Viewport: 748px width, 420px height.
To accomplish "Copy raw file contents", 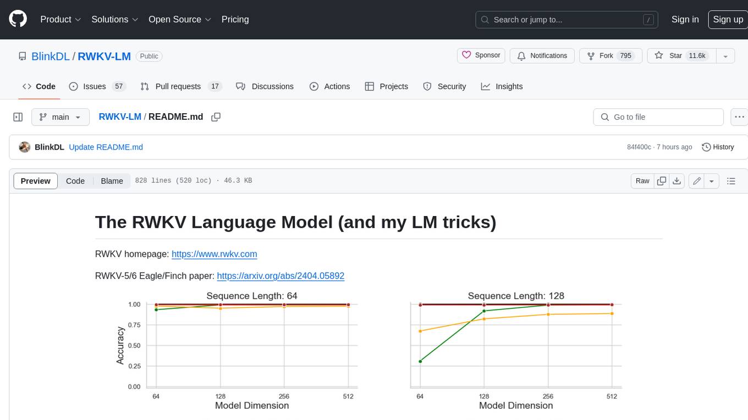I will (662, 181).
